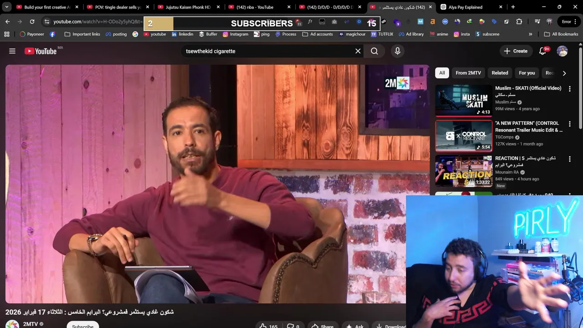This screenshot has height=328, width=583.
Task: Open the CONTROL Resonant trailer thumbnail
Action: [464, 136]
